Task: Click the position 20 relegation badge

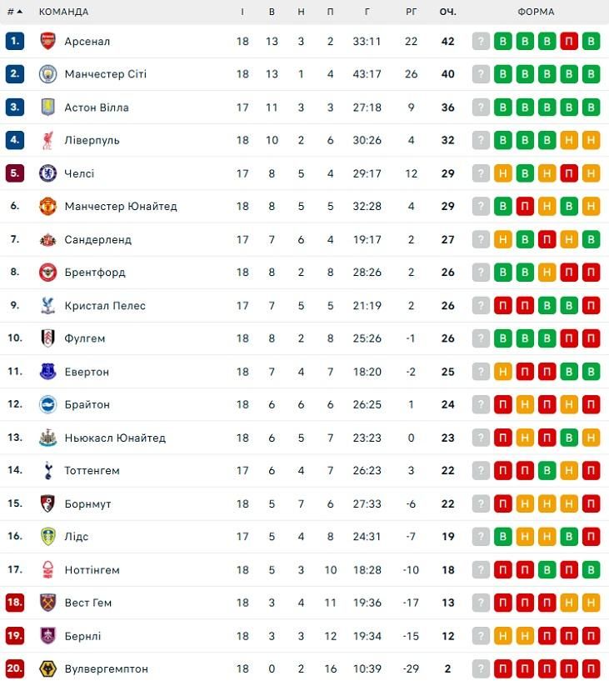Action: (x=15, y=668)
